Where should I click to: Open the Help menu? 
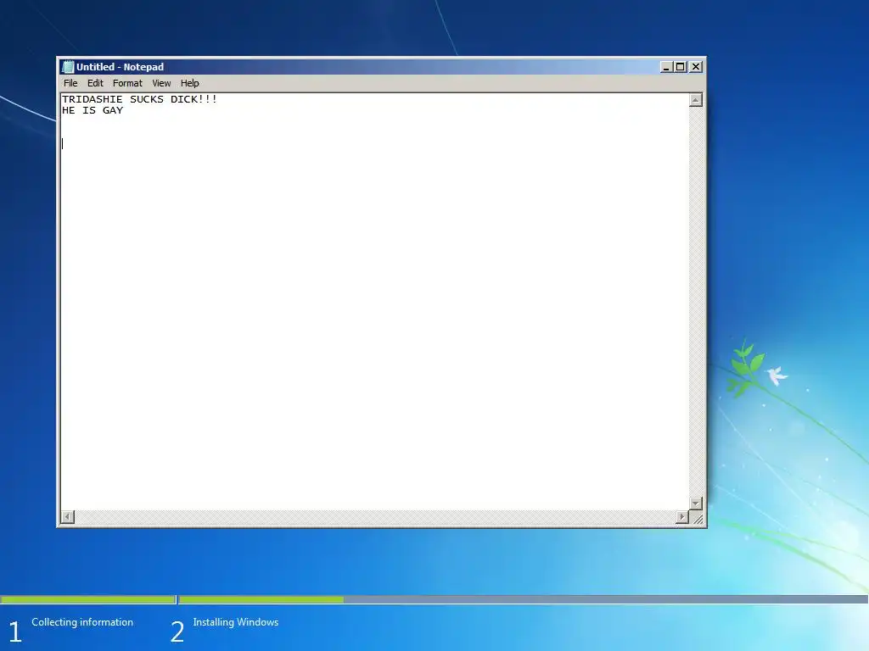coord(189,83)
